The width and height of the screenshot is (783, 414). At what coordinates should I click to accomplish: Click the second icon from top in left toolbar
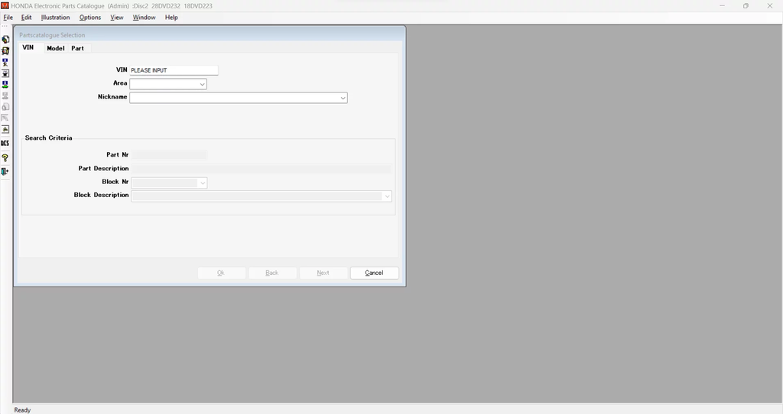pyautogui.click(x=5, y=50)
